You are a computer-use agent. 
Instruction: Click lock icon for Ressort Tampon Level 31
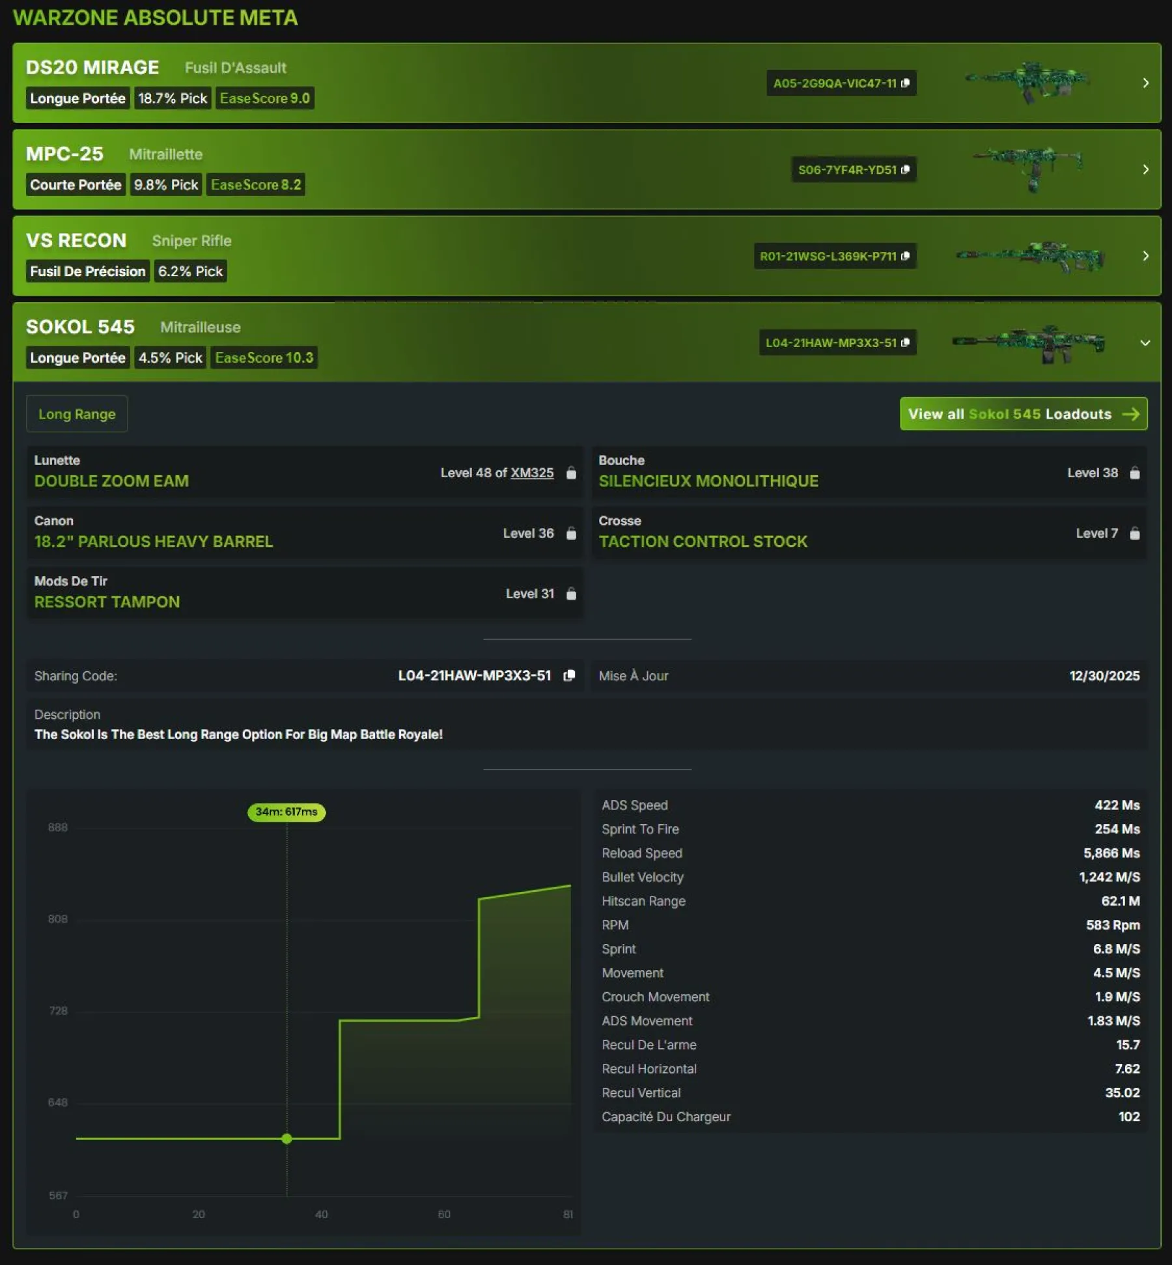point(571,594)
